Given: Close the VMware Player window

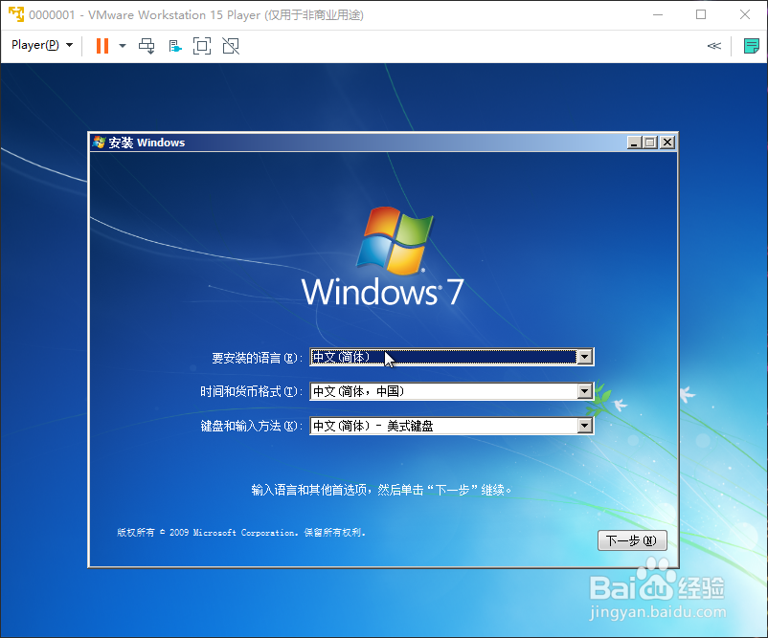Looking at the screenshot, I should pyautogui.click(x=745, y=14).
